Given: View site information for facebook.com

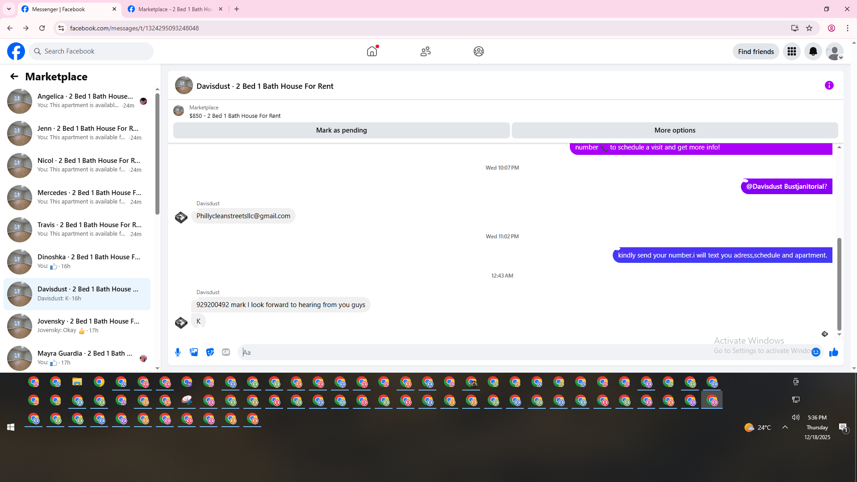Looking at the screenshot, I should [x=61, y=28].
